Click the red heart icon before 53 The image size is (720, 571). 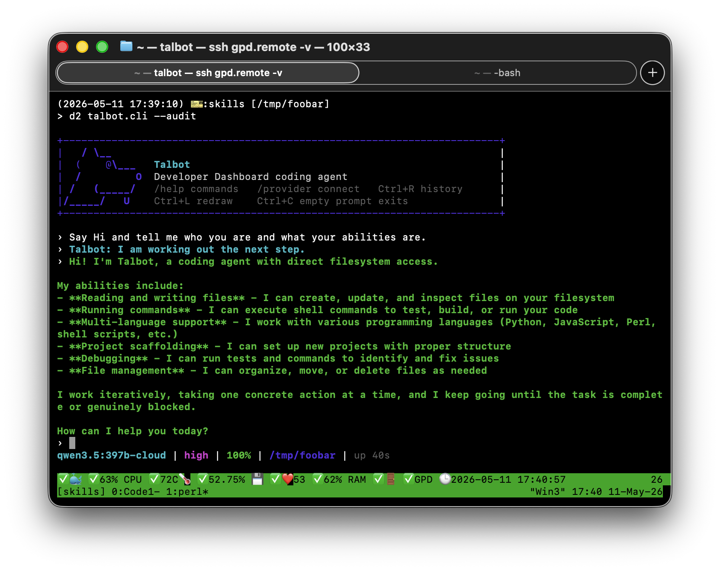[x=287, y=479]
